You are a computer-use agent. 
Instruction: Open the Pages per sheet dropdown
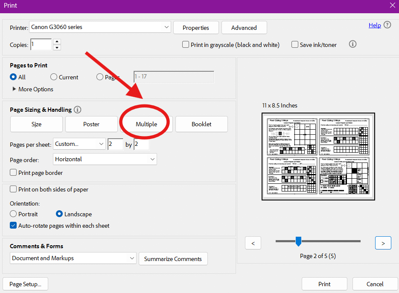pos(79,144)
